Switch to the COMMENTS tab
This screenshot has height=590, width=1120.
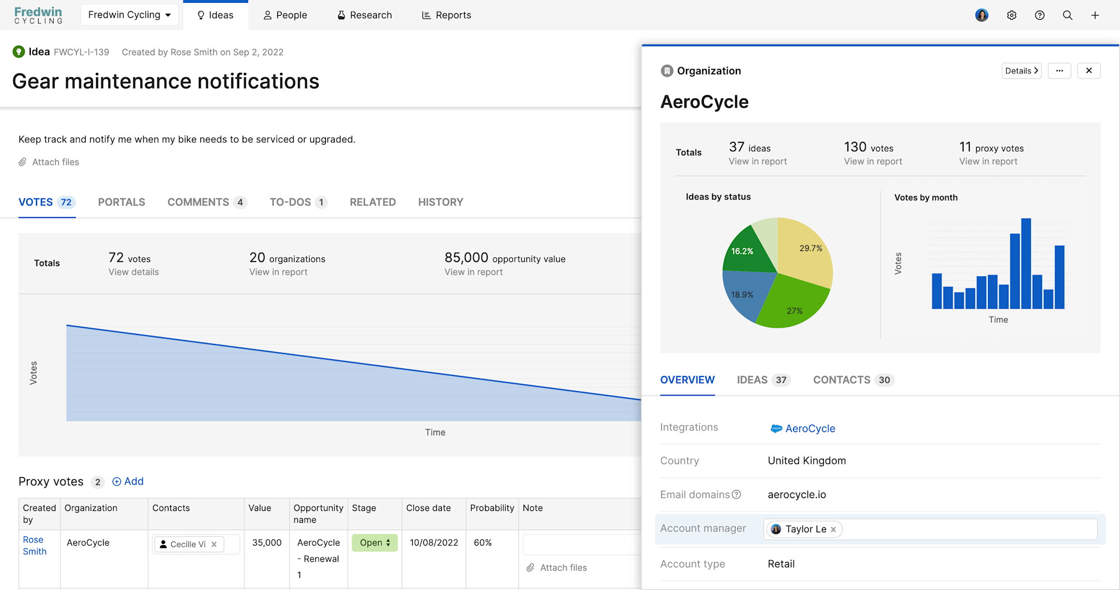199,202
